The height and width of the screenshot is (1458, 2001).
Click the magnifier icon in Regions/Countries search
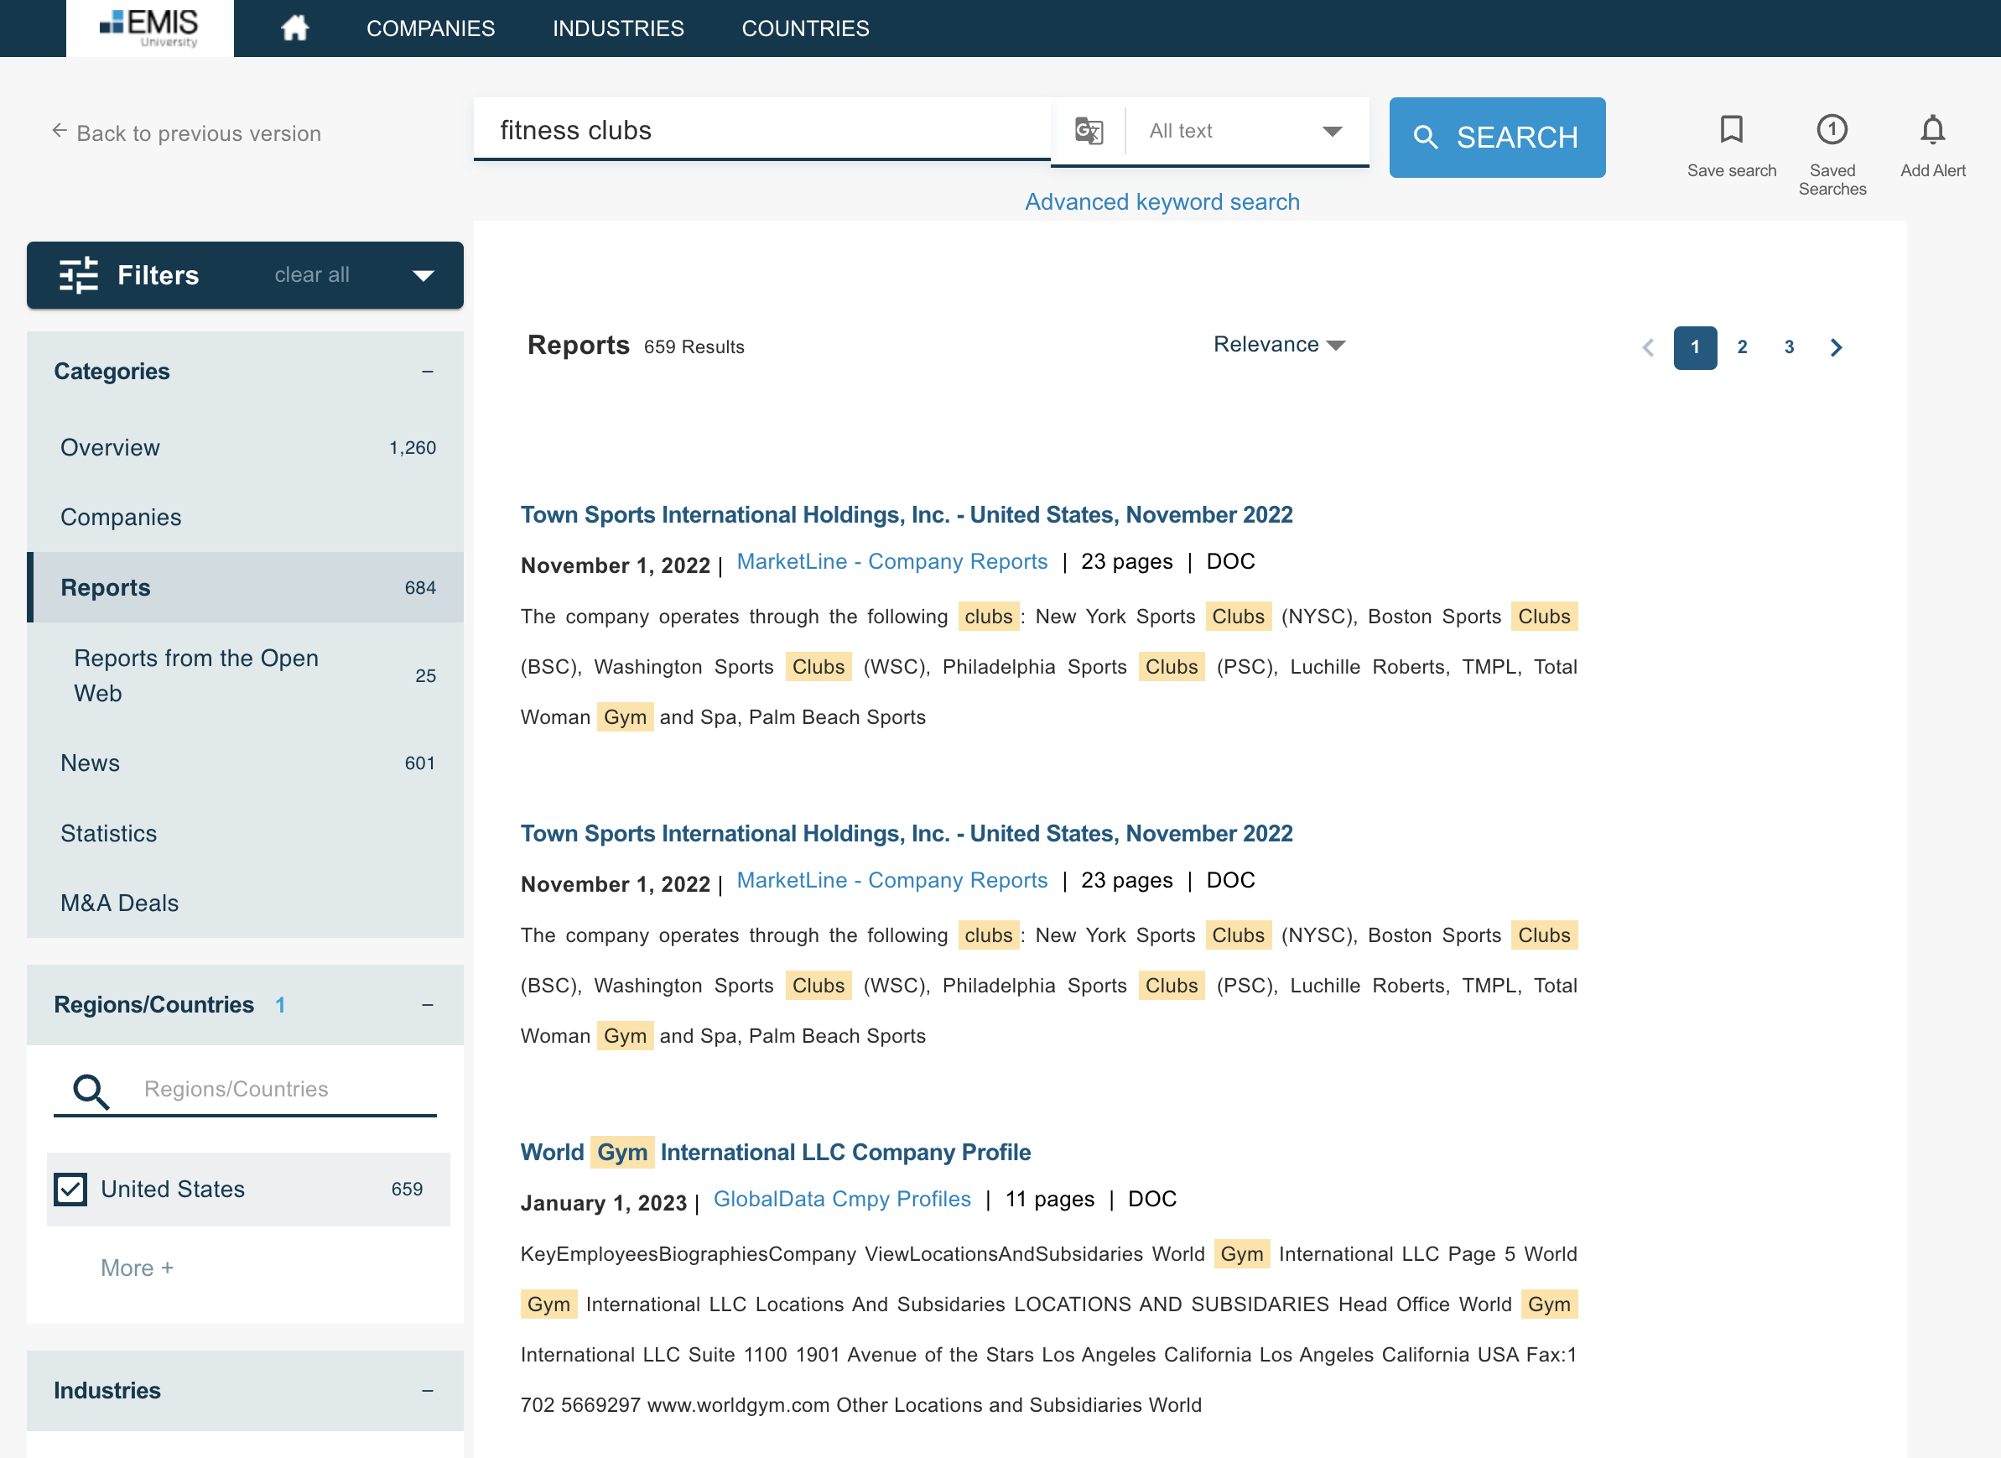[x=89, y=1091]
